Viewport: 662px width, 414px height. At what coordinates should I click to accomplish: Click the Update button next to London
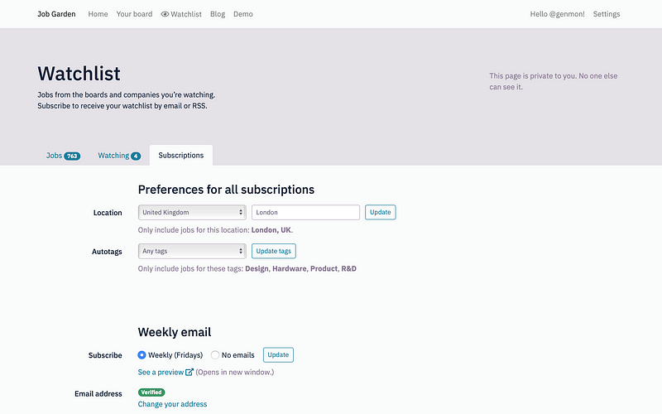pyautogui.click(x=381, y=212)
